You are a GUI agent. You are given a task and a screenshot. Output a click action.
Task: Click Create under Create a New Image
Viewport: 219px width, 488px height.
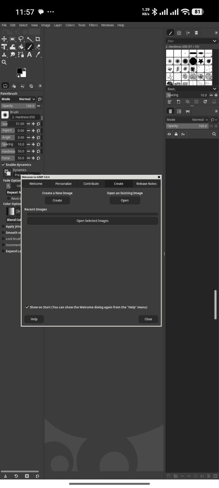57,200
